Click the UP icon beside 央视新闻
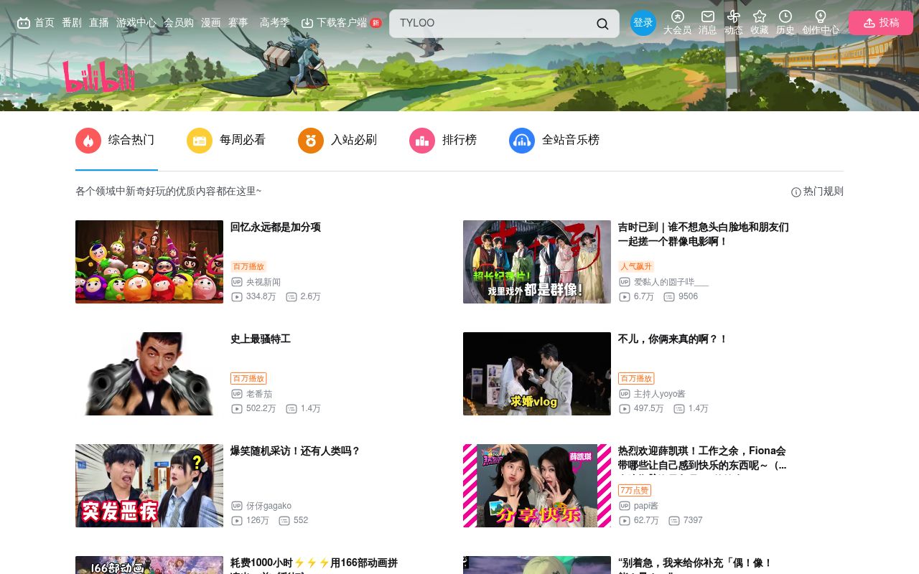 tap(237, 282)
